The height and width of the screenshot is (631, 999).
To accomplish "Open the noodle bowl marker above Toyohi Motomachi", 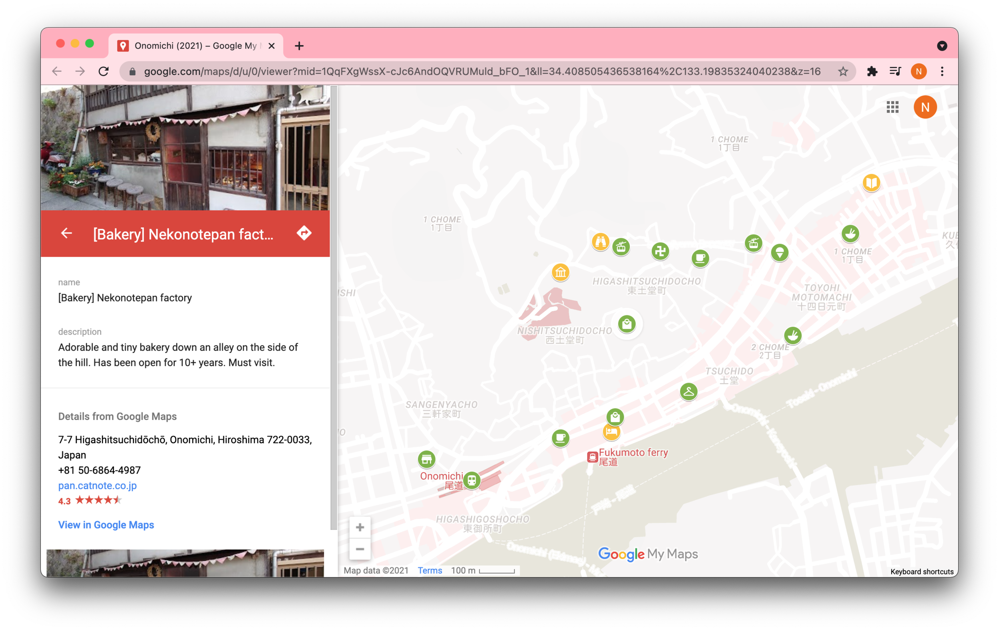I will pos(850,234).
